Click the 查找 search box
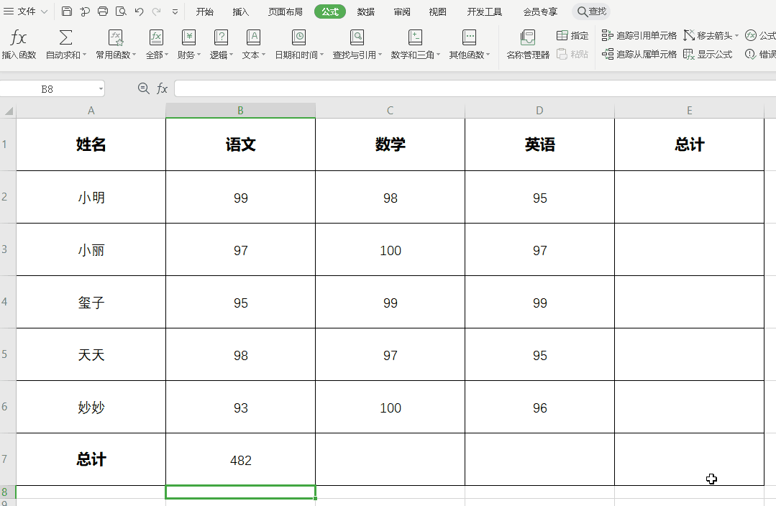 pyautogui.click(x=591, y=11)
